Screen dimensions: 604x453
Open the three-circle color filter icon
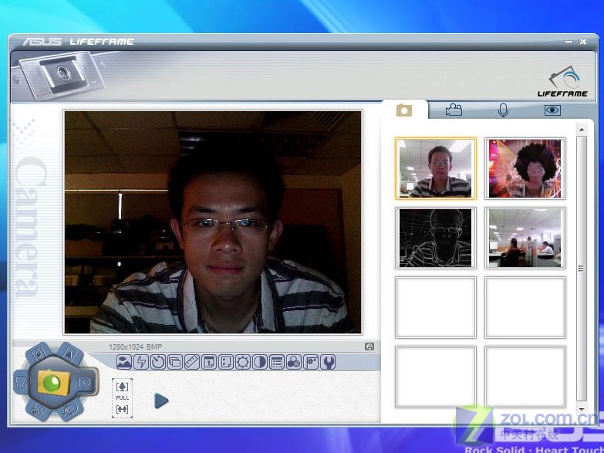[294, 362]
